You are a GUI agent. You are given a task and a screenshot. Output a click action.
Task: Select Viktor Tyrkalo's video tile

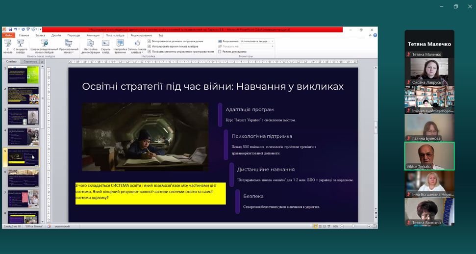point(429,156)
